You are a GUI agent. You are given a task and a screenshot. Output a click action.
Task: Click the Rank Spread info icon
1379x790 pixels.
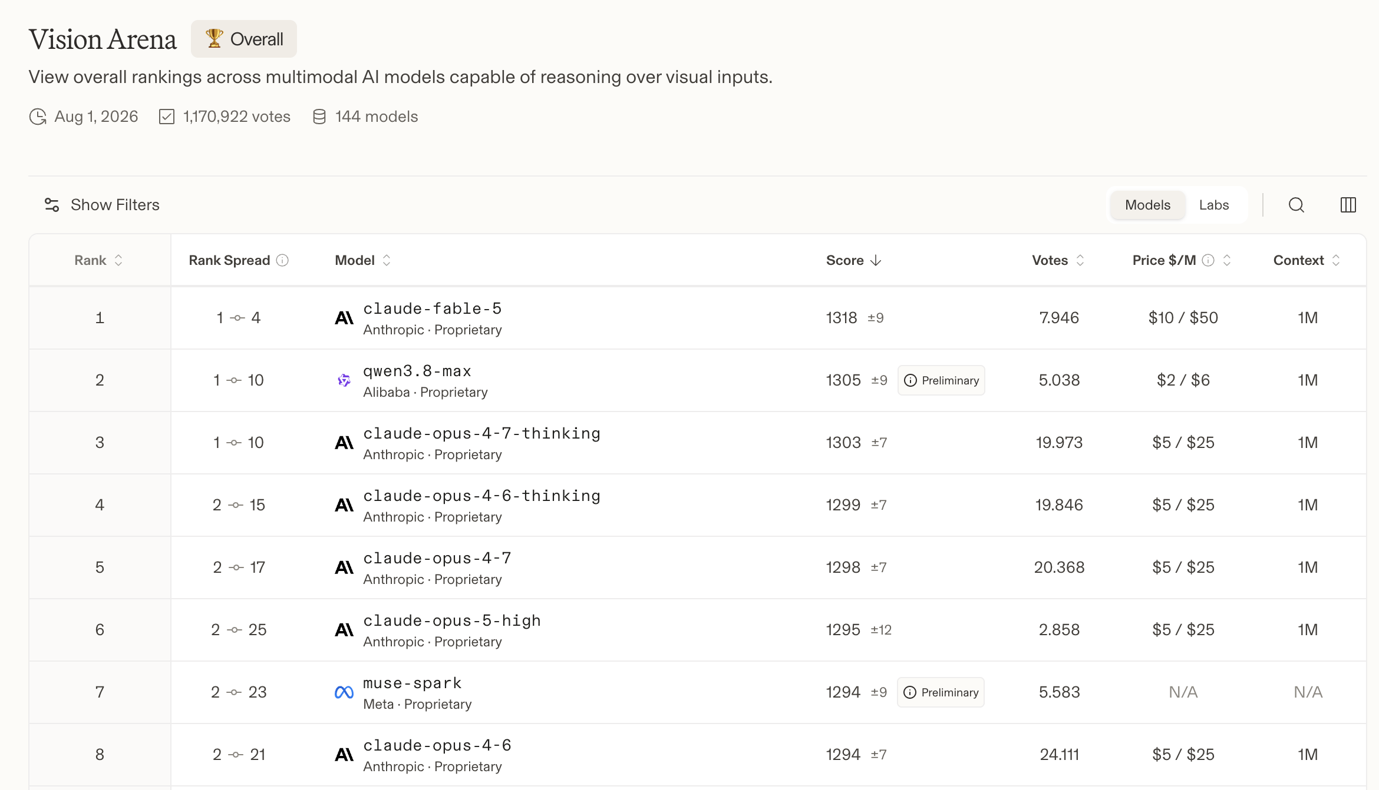click(x=283, y=260)
